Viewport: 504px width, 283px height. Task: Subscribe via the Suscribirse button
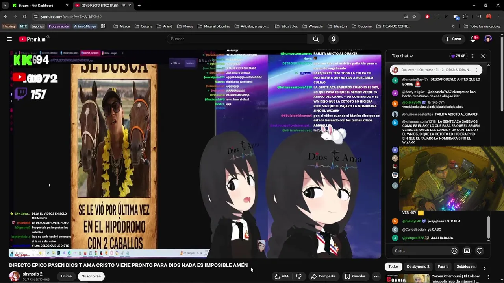coord(91,276)
